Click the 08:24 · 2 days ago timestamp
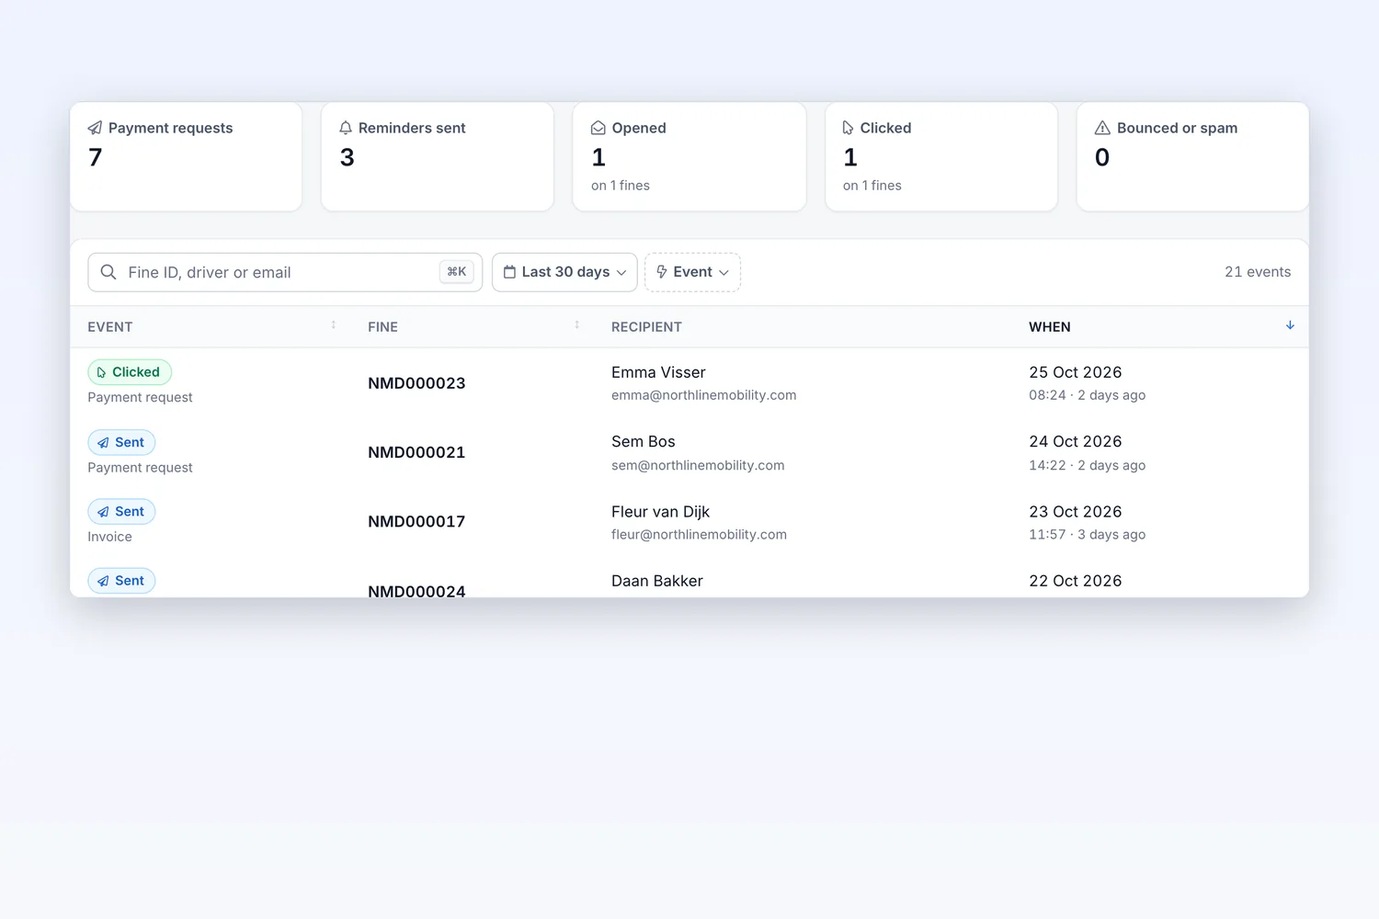The image size is (1379, 919). [1088, 395]
